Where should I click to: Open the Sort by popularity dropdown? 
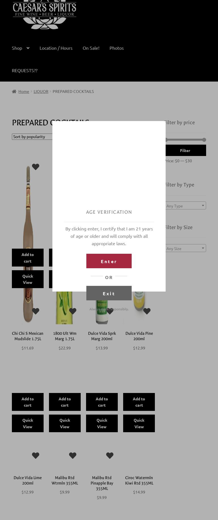32,137
